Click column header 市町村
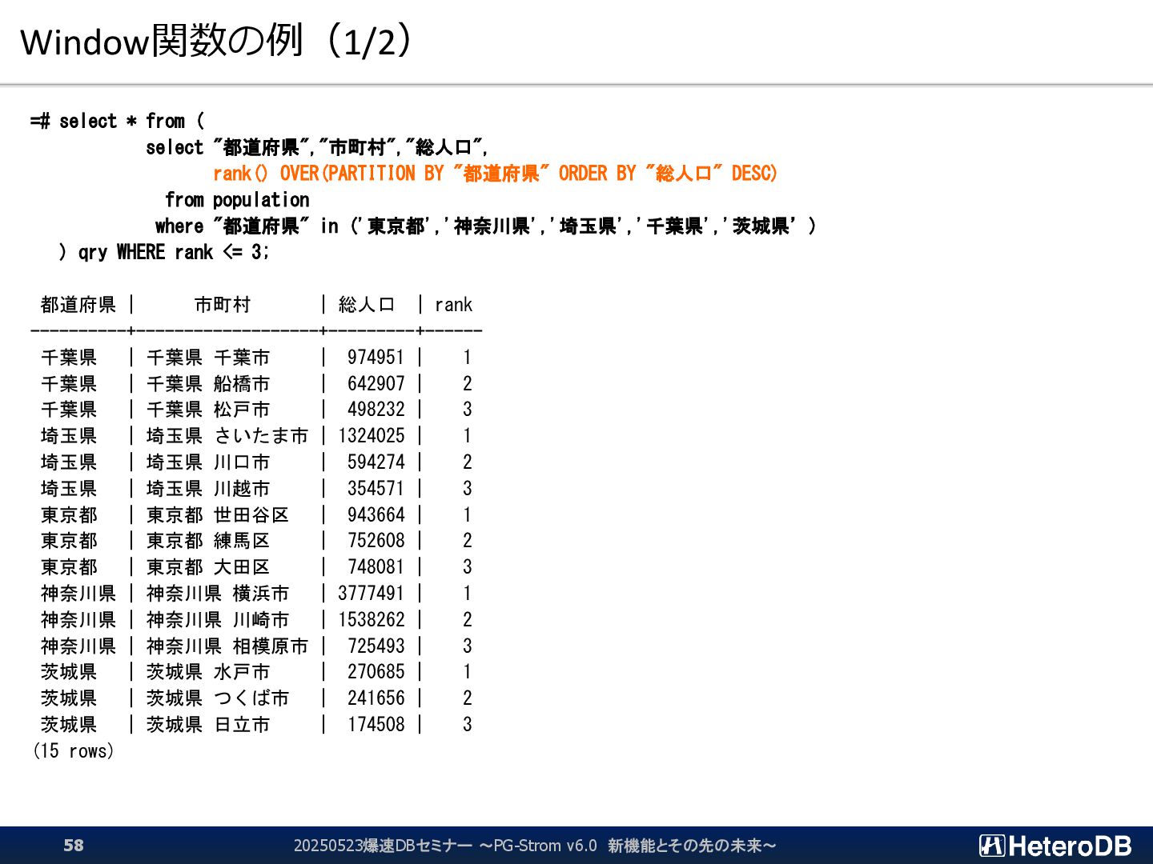The height and width of the screenshot is (864, 1153). coord(223,305)
